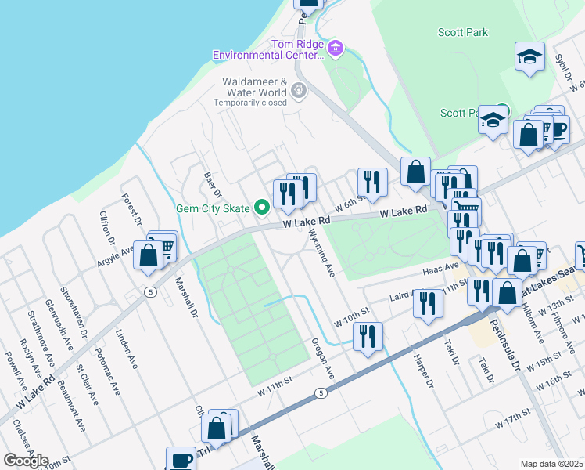This screenshot has height=470, width=585.
Task: Open the school marker near Sybil Dr
Action: 529,57
